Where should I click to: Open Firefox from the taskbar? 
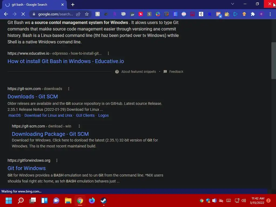click(x=92, y=201)
